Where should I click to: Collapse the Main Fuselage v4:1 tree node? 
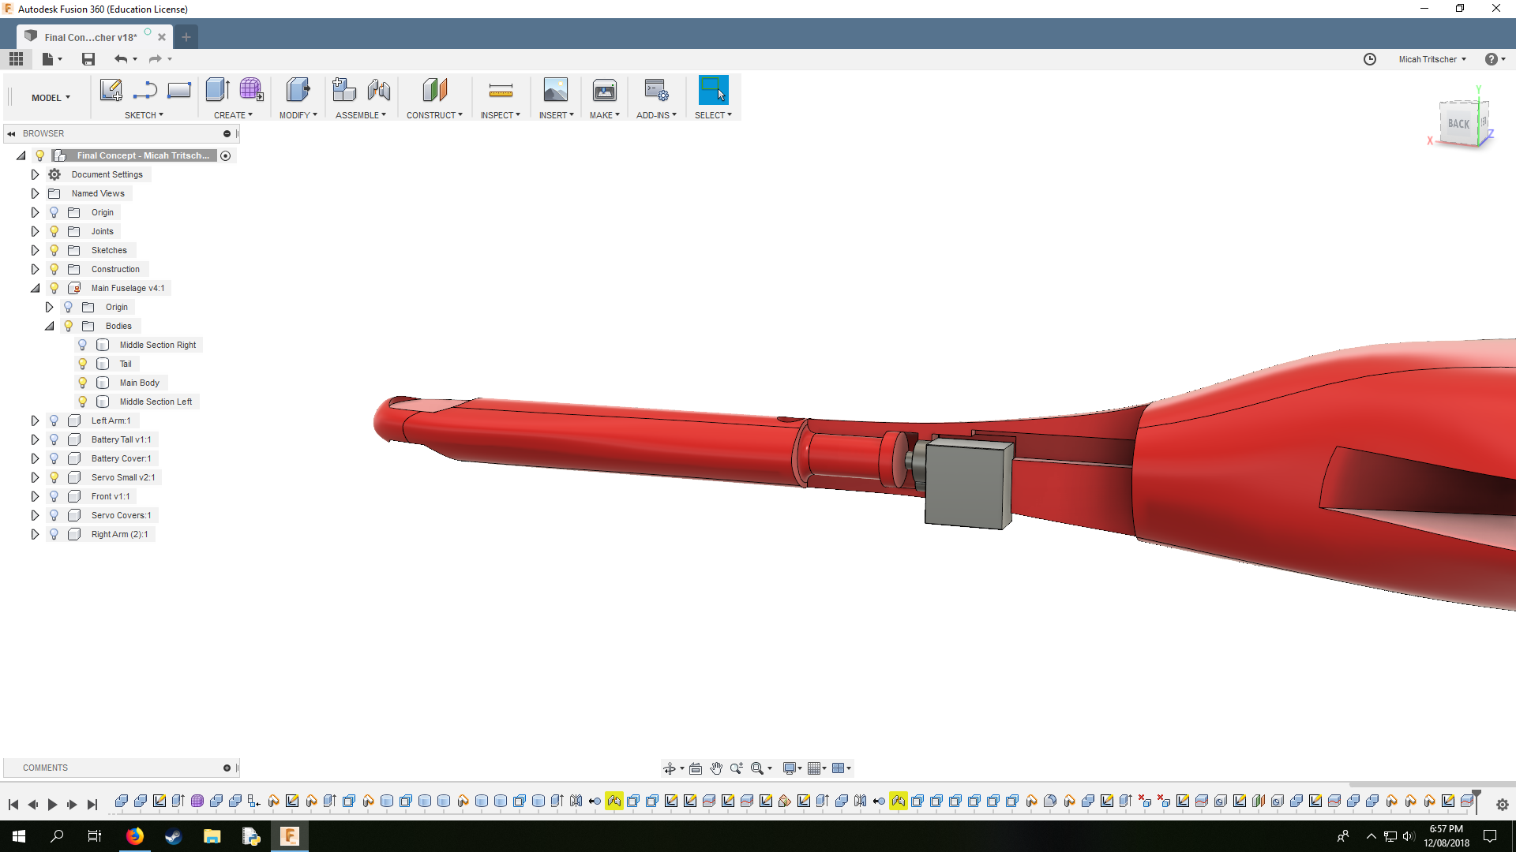coord(35,288)
